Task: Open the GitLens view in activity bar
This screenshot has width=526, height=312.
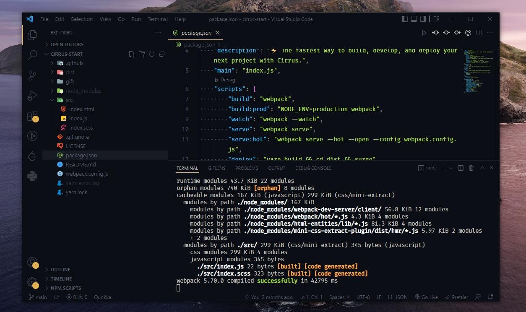Action: pyautogui.click(x=32, y=135)
